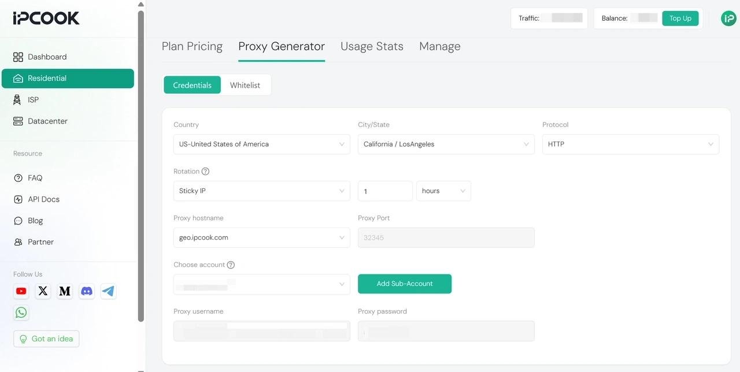The width and height of the screenshot is (740, 372).
Task: Click the Dashboard grid icon
Action: pos(18,57)
